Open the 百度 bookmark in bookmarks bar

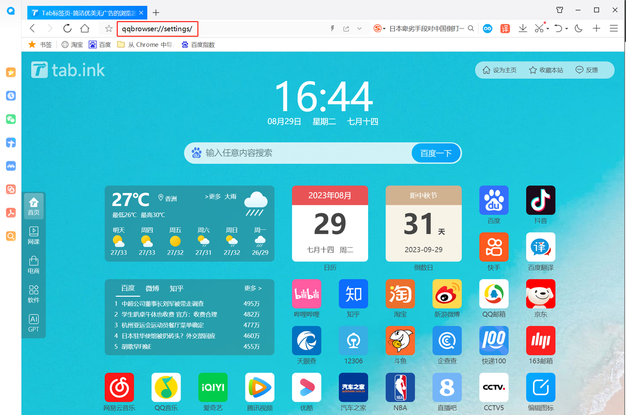100,44
